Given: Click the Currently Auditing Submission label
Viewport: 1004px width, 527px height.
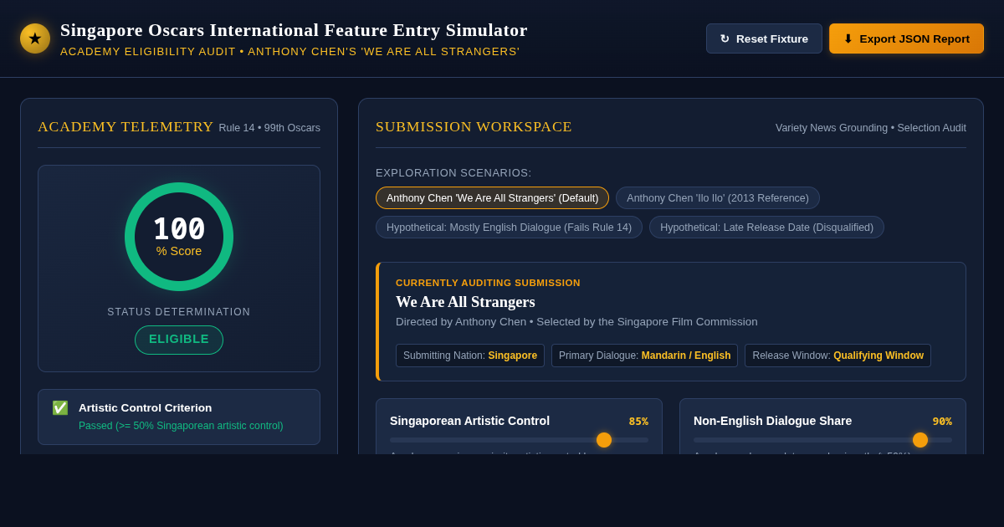Looking at the screenshot, I should pos(488,283).
